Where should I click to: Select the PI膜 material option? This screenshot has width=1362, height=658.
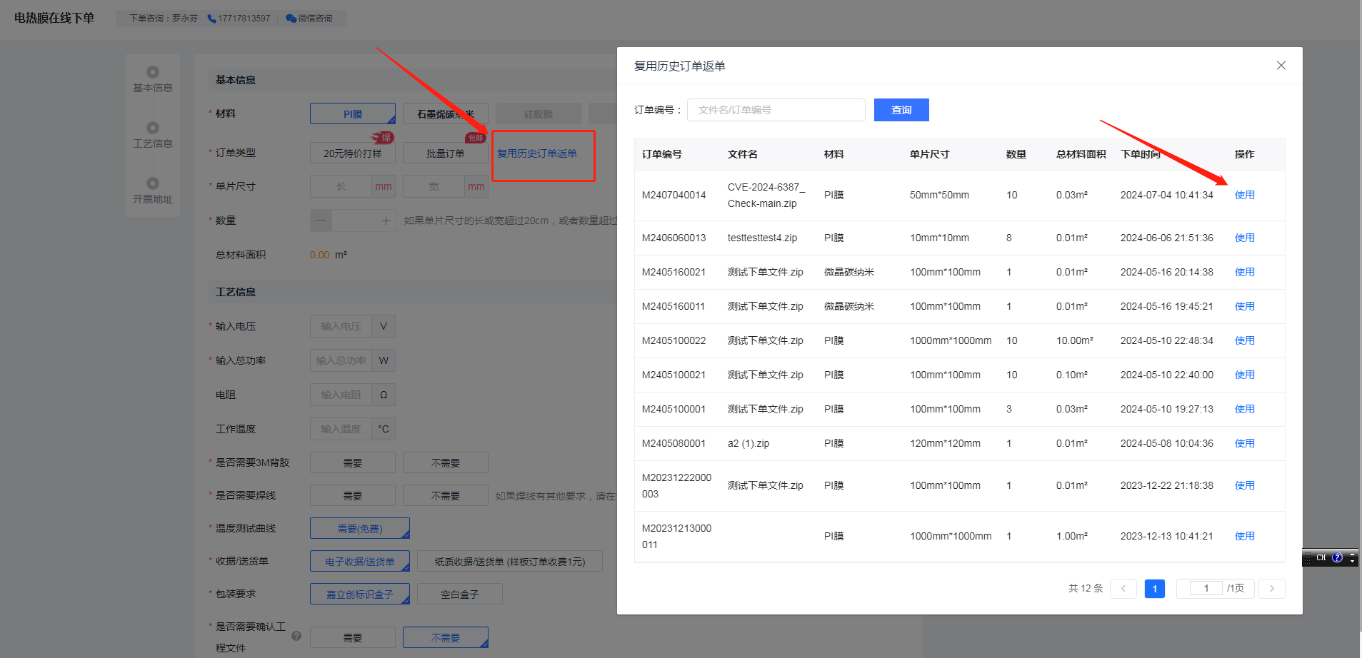point(352,114)
